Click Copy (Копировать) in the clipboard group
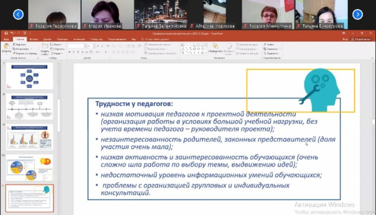This screenshot has width=376, height=215. (21, 49)
